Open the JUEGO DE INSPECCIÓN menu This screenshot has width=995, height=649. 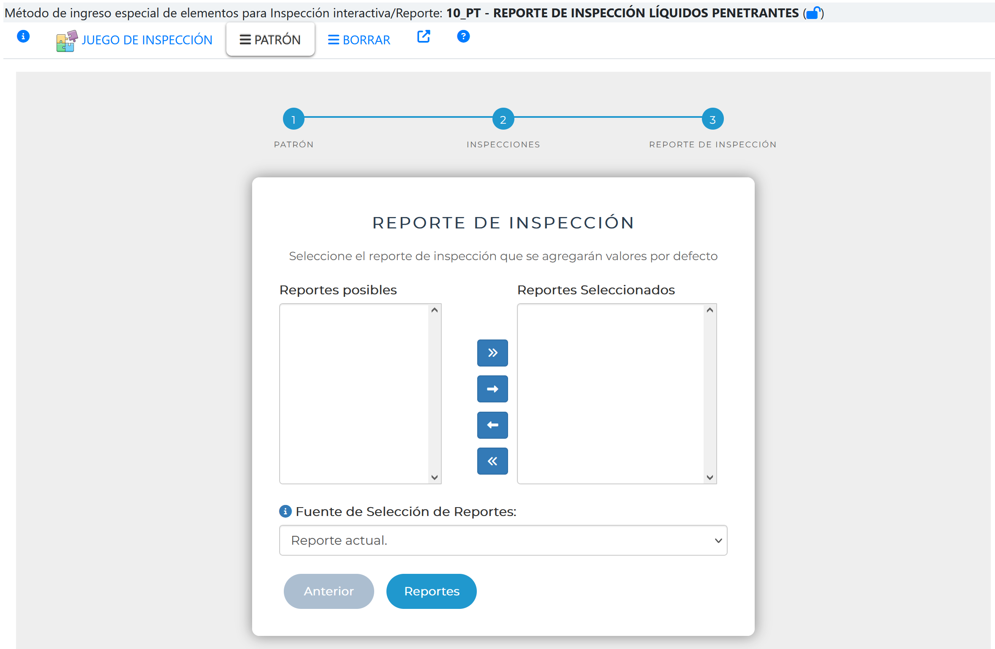(x=135, y=40)
